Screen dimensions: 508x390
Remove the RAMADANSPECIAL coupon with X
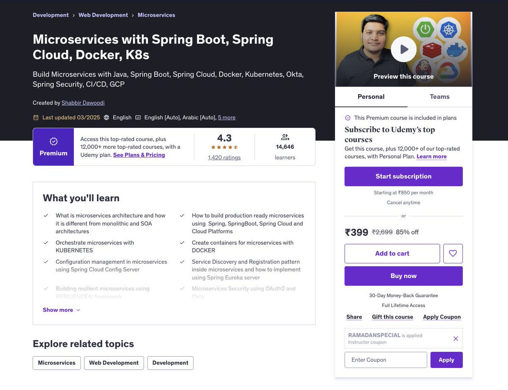tap(456, 338)
